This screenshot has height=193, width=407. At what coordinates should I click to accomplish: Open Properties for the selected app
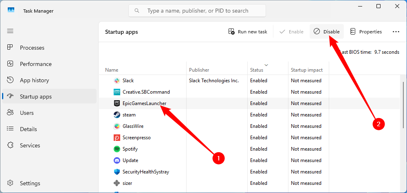[x=366, y=32]
